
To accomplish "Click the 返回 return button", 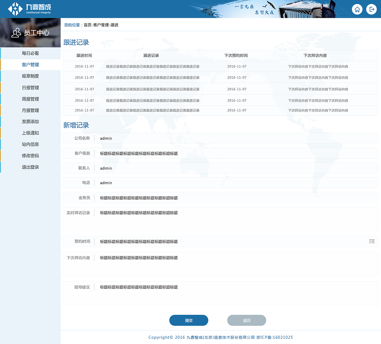I will (x=246, y=320).
